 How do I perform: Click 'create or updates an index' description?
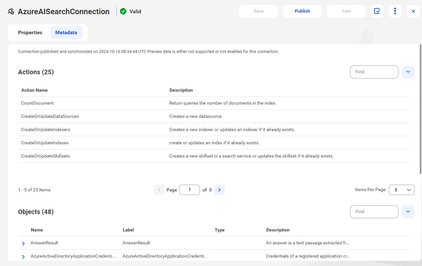point(214,143)
